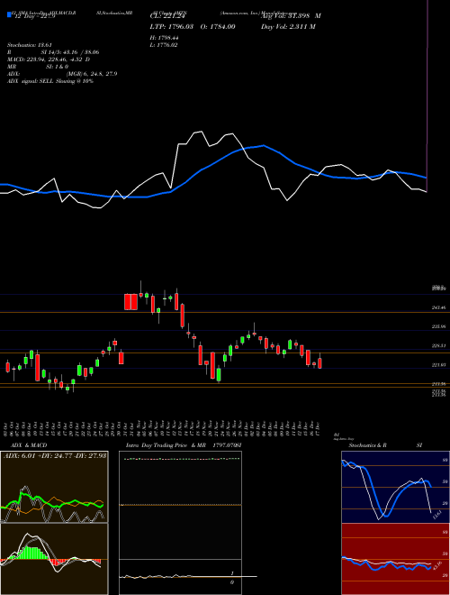Click the 221.03 price axis label
450x595 pixels.
coord(438,365)
